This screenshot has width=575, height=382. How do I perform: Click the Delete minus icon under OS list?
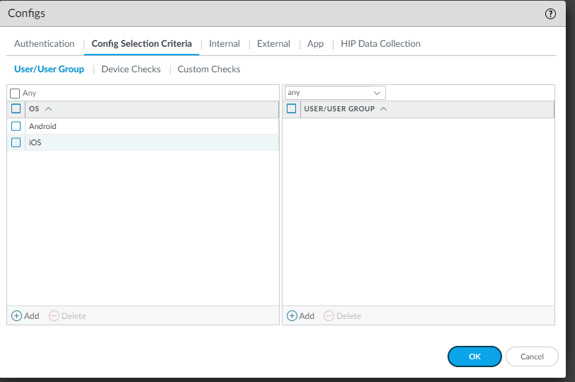pos(54,316)
